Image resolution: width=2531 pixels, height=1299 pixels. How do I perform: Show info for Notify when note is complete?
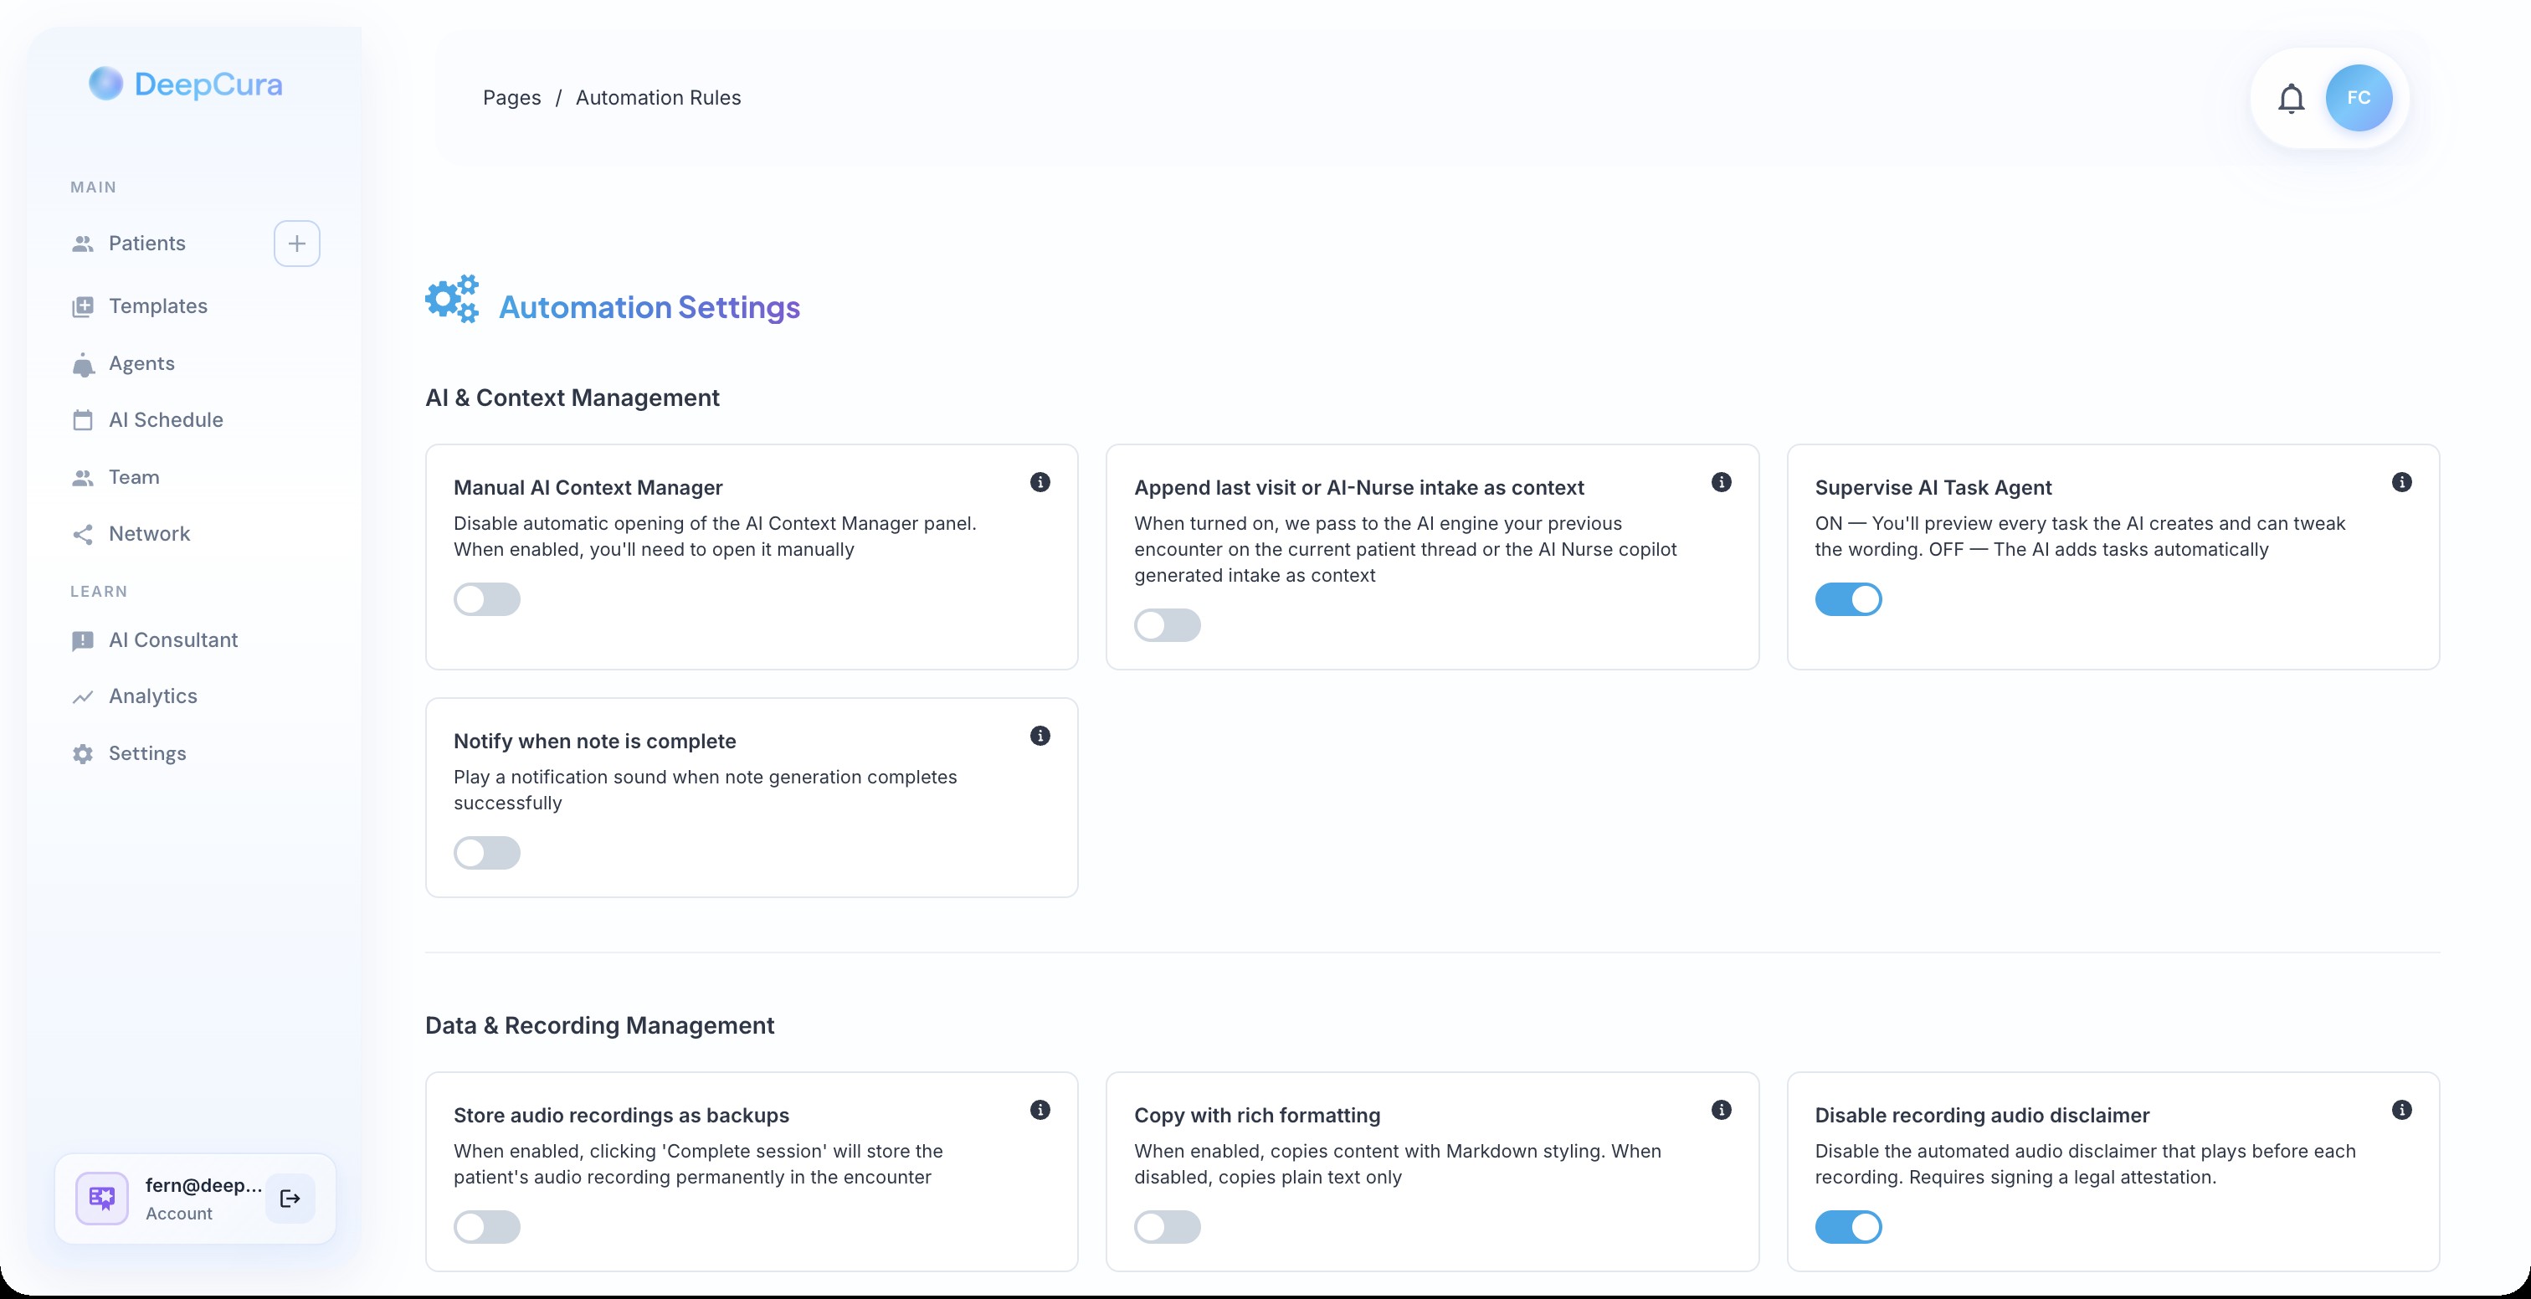point(1040,736)
